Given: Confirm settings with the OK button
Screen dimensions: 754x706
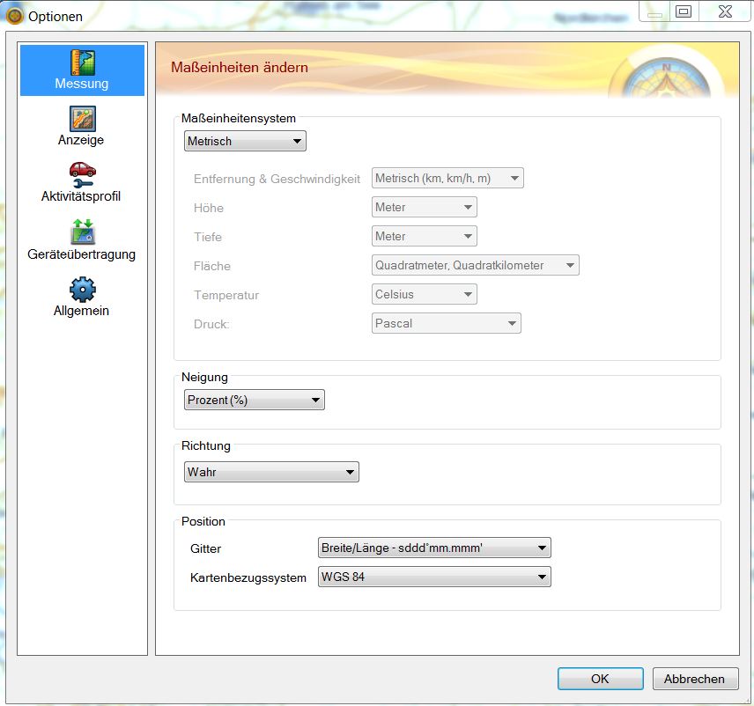Looking at the screenshot, I should pyautogui.click(x=600, y=679).
